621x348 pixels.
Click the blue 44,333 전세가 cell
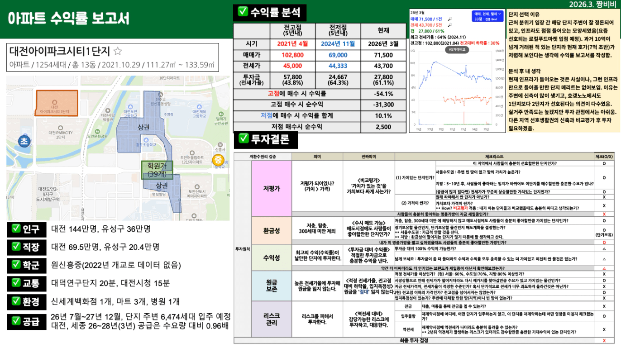[338, 66]
